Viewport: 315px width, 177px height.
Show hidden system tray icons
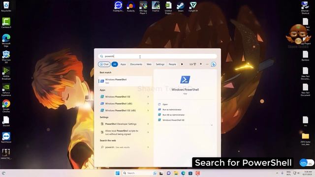(277, 173)
